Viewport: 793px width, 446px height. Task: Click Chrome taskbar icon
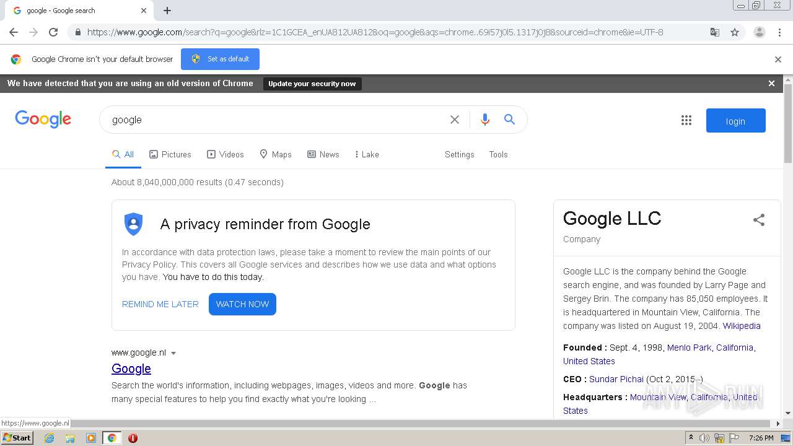pyautogui.click(x=112, y=438)
